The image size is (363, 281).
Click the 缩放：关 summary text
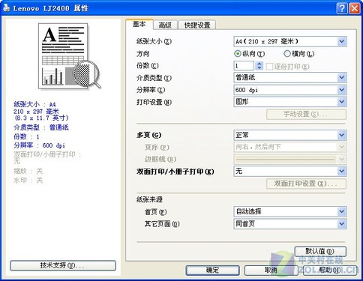pyautogui.click(x=28, y=171)
